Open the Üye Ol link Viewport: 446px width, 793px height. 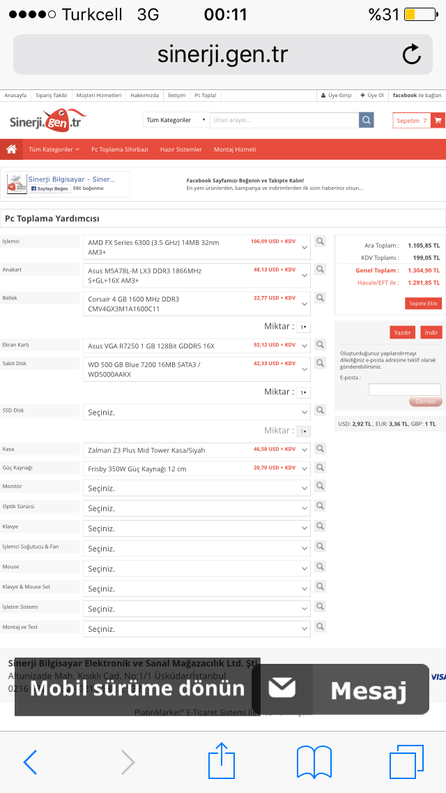click(372, 95)
